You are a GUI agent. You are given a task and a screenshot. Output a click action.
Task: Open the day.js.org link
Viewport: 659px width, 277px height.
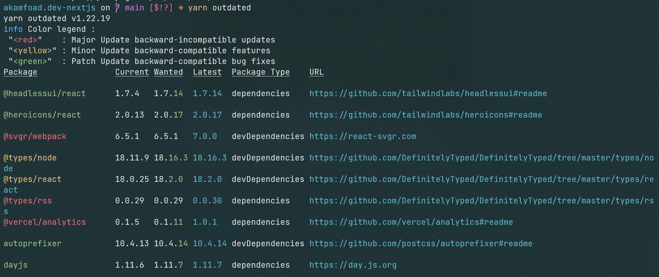pos(353,265)
